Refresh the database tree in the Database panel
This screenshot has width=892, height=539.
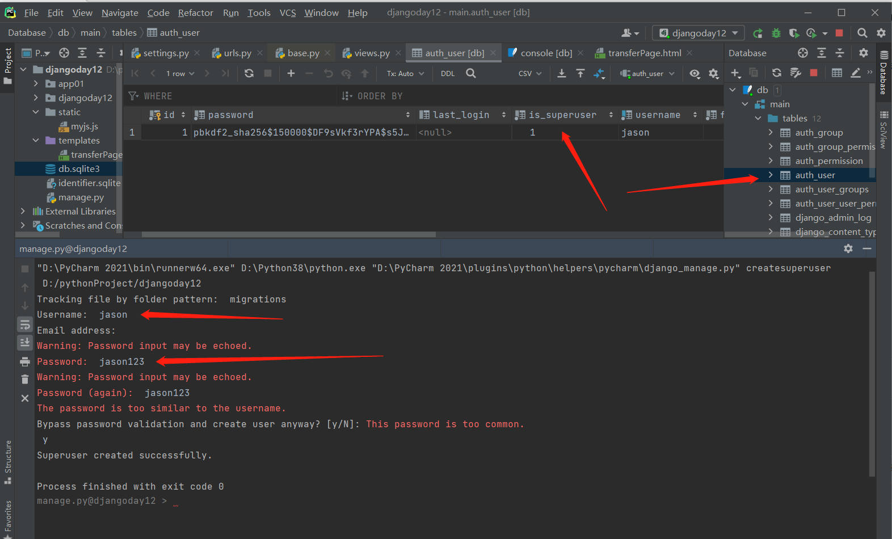(x=777, y=73)
